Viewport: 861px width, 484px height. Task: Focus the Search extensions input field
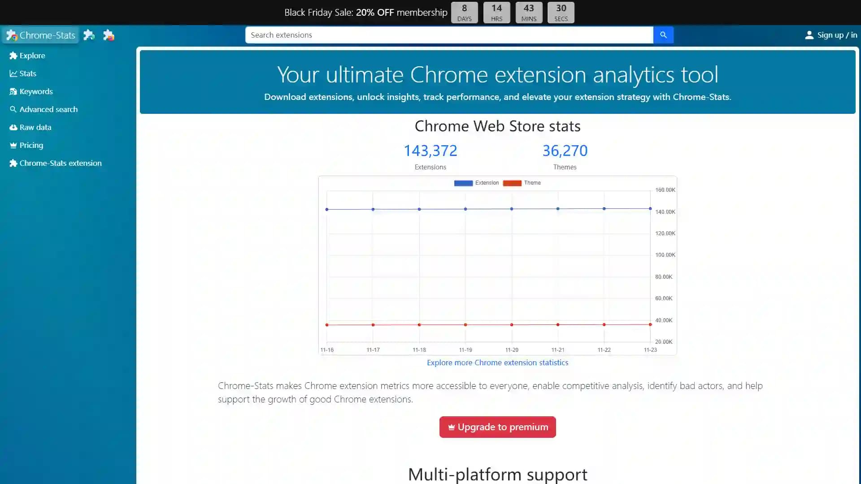(449, 35)
